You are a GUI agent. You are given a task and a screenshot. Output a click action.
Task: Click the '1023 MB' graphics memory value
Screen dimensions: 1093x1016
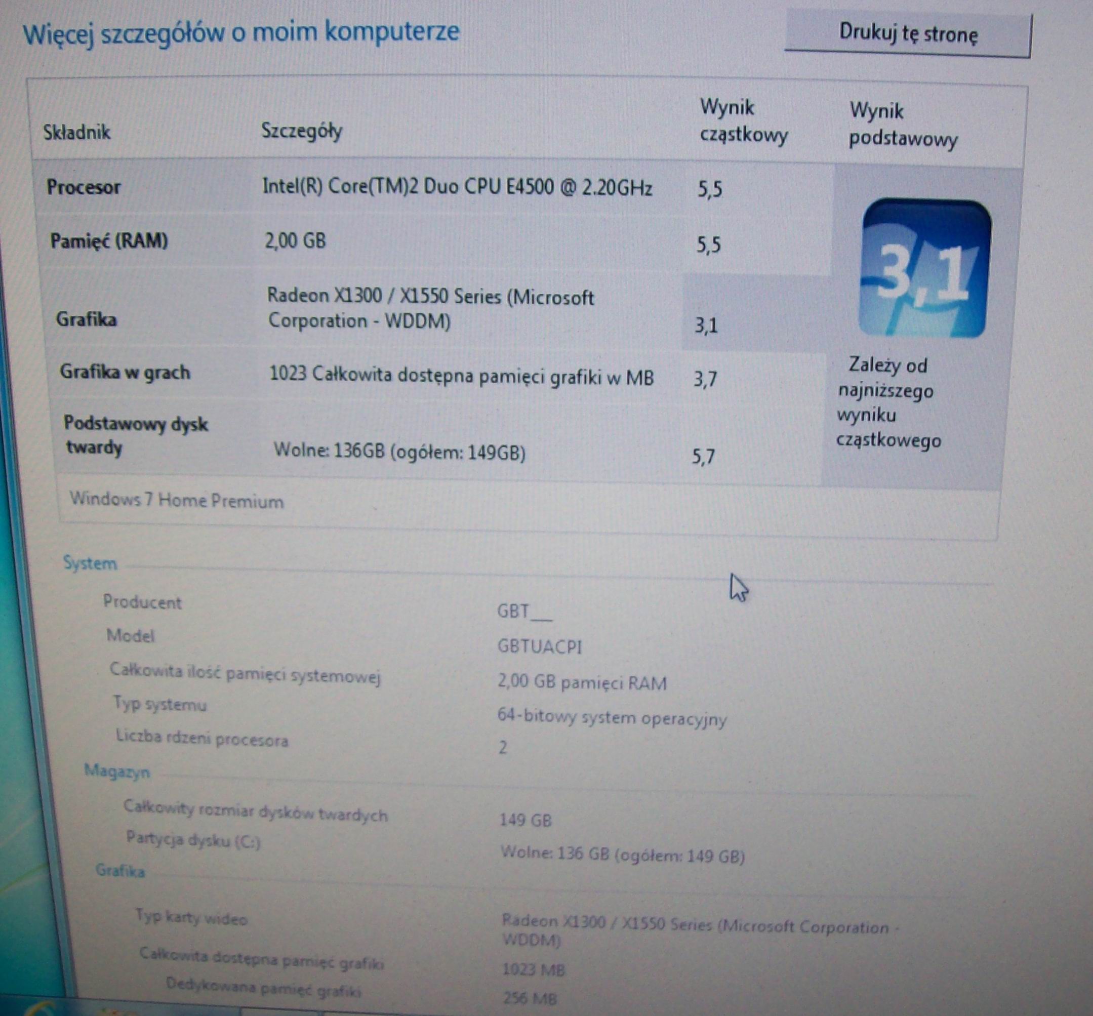[534, 969]
